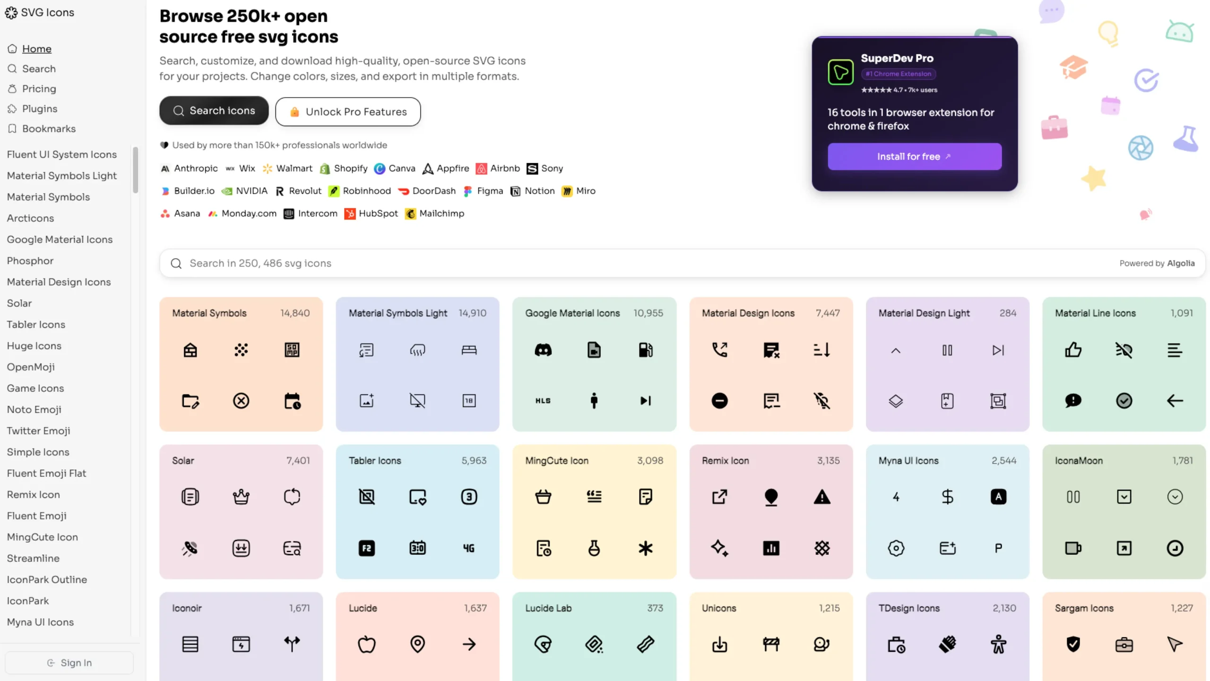Viewport: 1210px width, 681px height.
Task: Click the location pin icon in Lucide
Action: click(418, 644)
